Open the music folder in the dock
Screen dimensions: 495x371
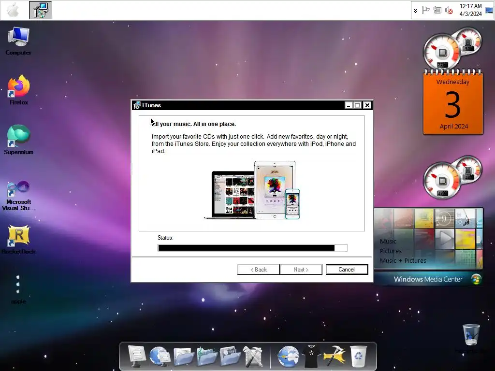click(x=207, y=356)
